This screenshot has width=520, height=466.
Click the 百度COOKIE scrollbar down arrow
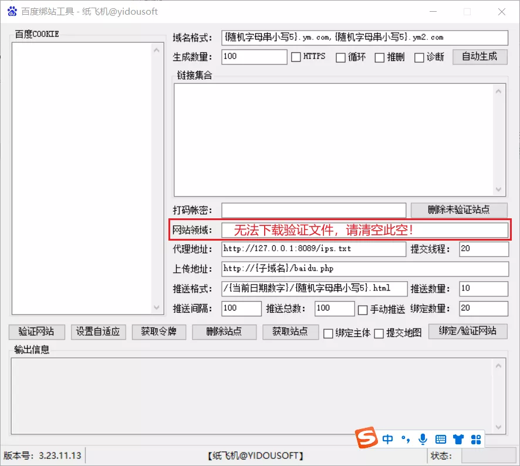tap(157, 308)
